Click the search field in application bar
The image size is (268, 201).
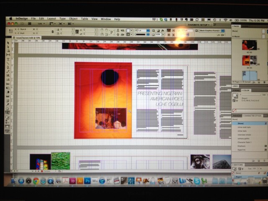click(x=222, y=25)
